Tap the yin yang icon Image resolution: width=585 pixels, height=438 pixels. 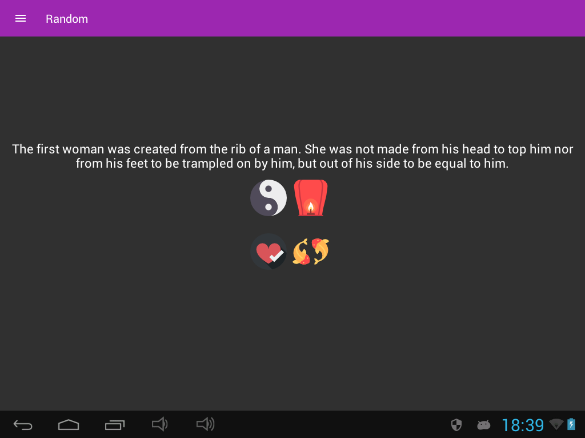coord(269,198)
